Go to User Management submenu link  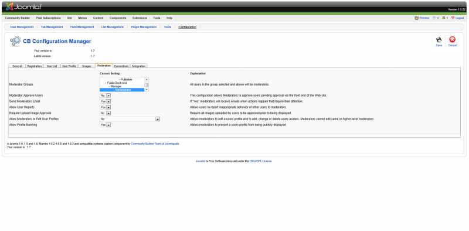(22, 27)
